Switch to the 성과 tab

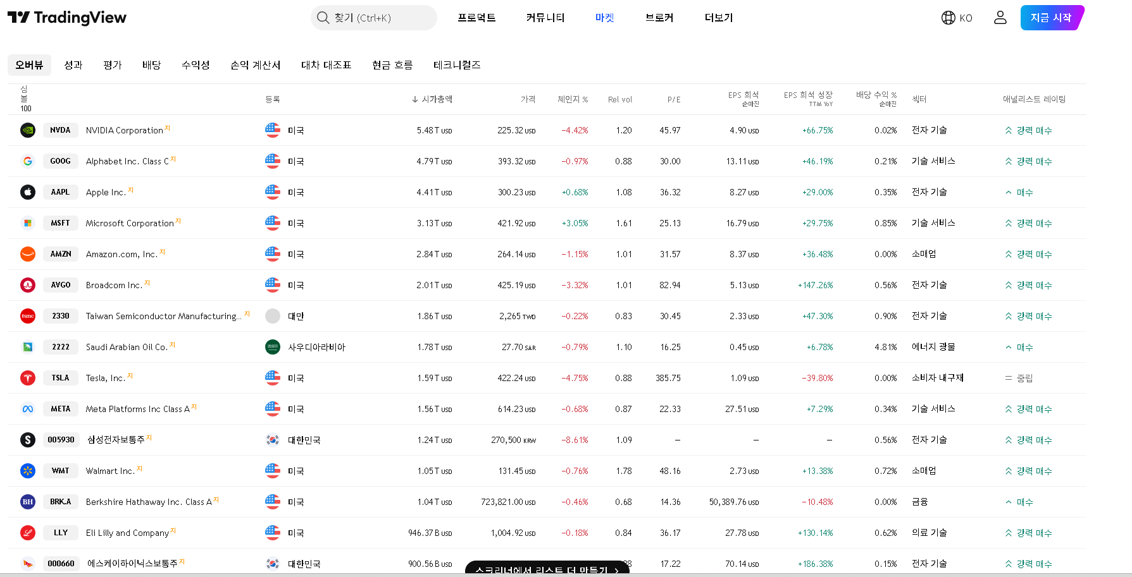click(73, 65)
